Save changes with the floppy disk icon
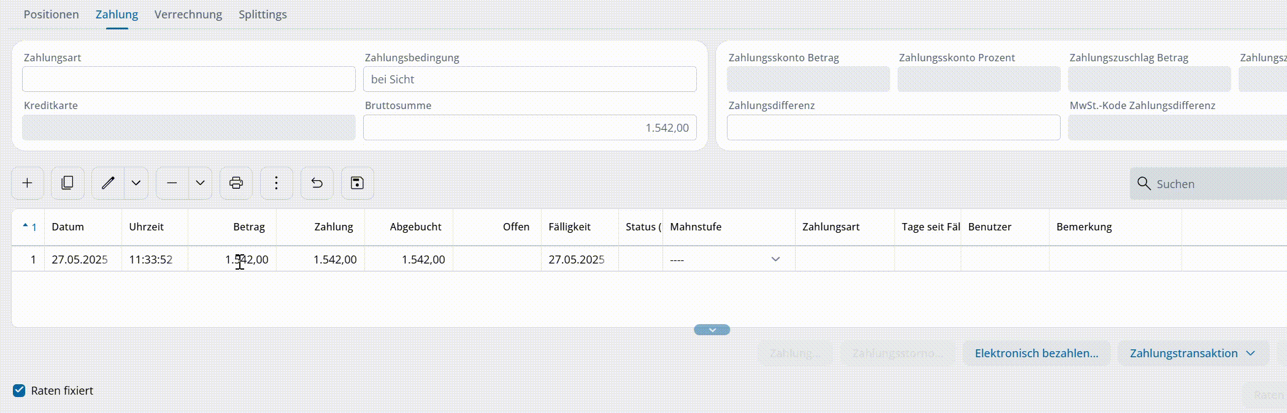 pos(358,183)
